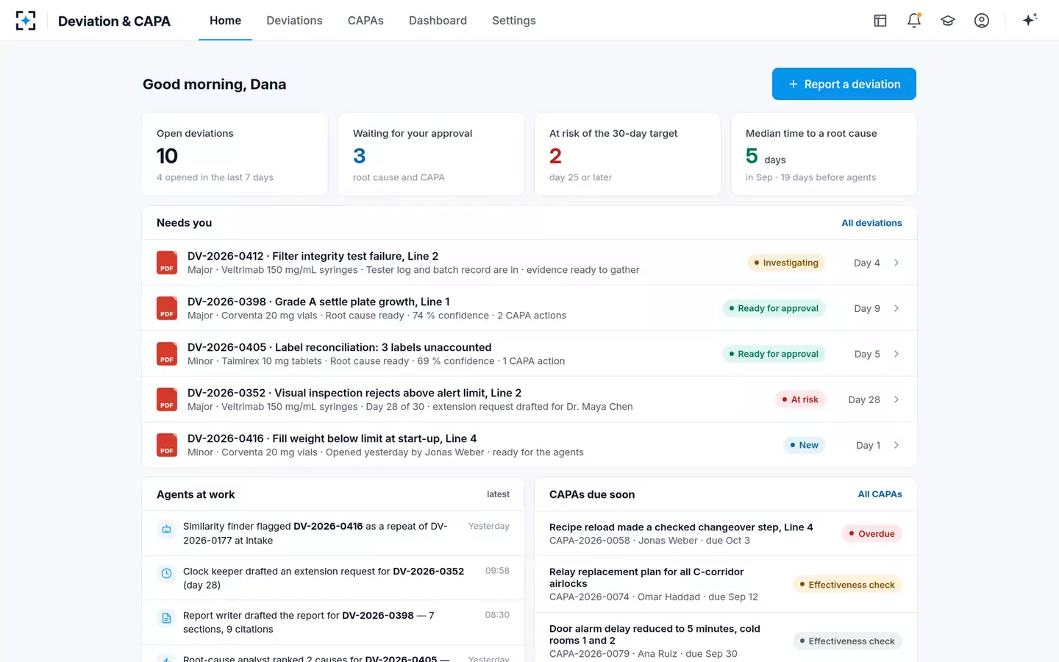Expand DV-2026-0405 row chevron
1059x662 pixels.
pyautogui.click(x=896, y=354)
